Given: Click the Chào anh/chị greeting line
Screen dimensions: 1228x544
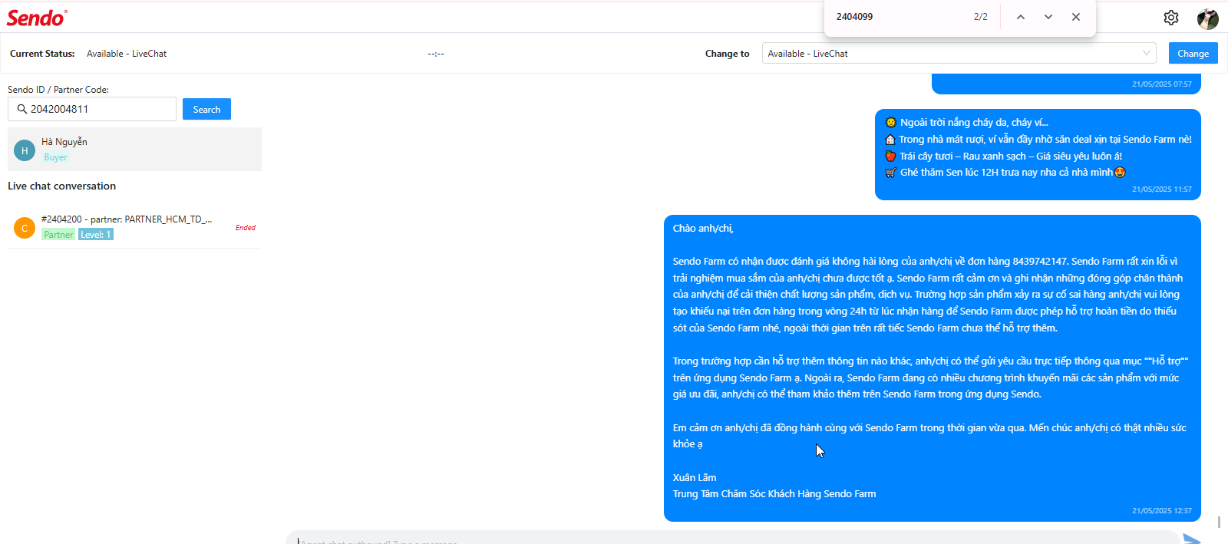Looking at the screenshot, I should (x=703, y=229).
